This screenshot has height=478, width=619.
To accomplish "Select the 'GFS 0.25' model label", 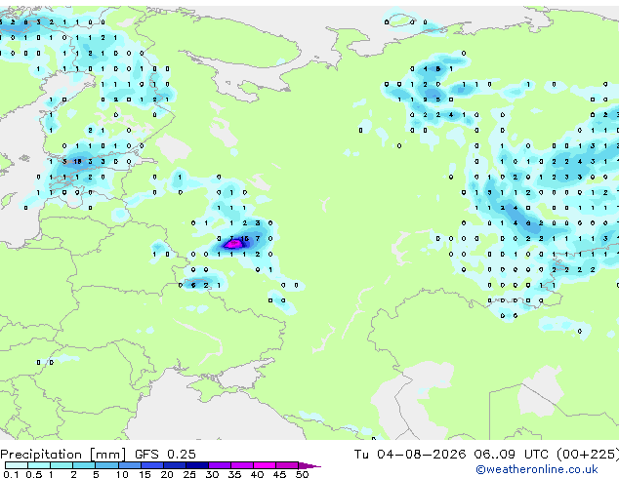I will (165, 454).
